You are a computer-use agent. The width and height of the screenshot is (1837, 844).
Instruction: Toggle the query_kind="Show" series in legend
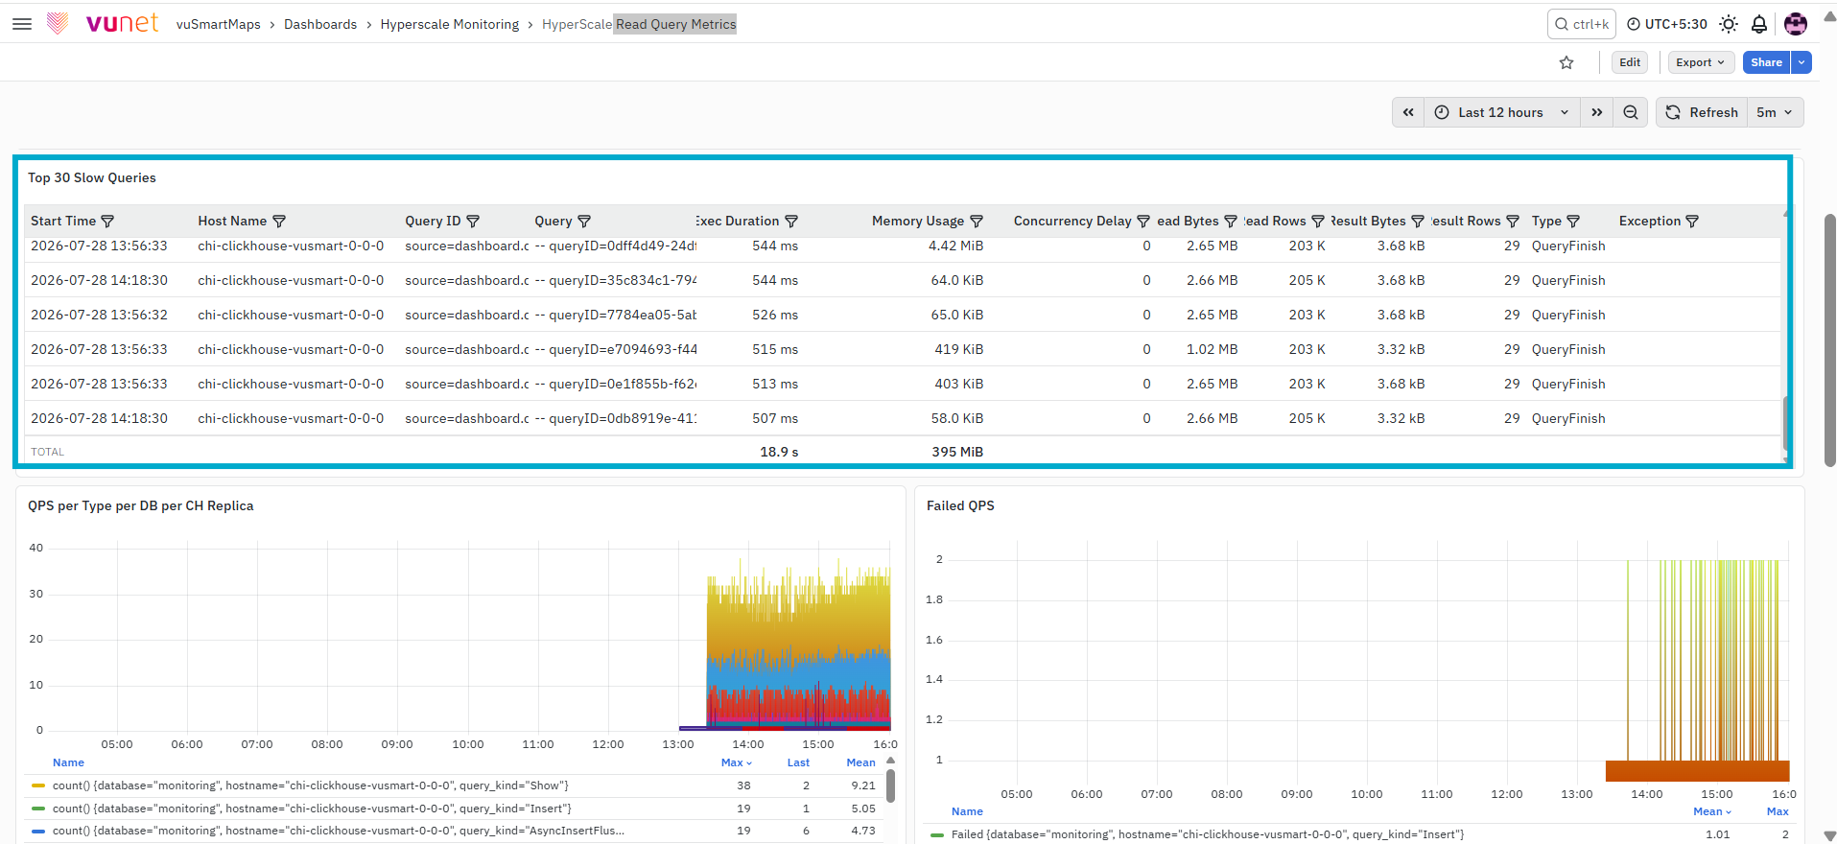(x=311, y=785)
